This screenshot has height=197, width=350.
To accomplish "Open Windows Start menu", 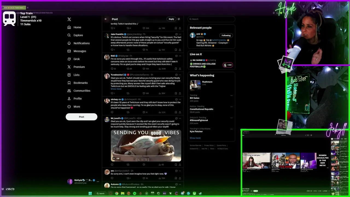I will [90, 193].
